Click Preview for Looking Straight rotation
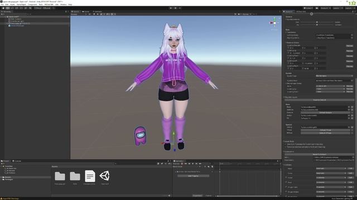Image resolution: width=357 pixels, height=200 pixels. (x=350, y=46)
